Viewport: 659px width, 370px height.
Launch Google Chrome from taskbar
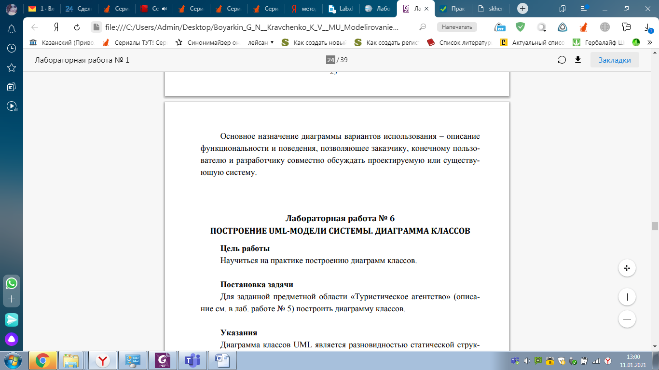(x=43, y=360)
